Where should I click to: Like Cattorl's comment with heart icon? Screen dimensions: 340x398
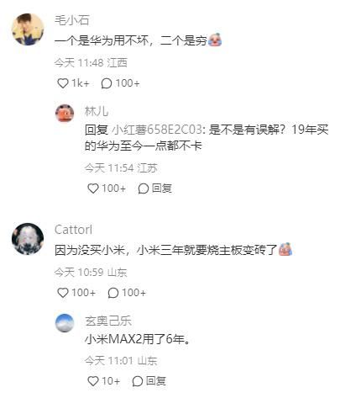[x=63, y=293]
